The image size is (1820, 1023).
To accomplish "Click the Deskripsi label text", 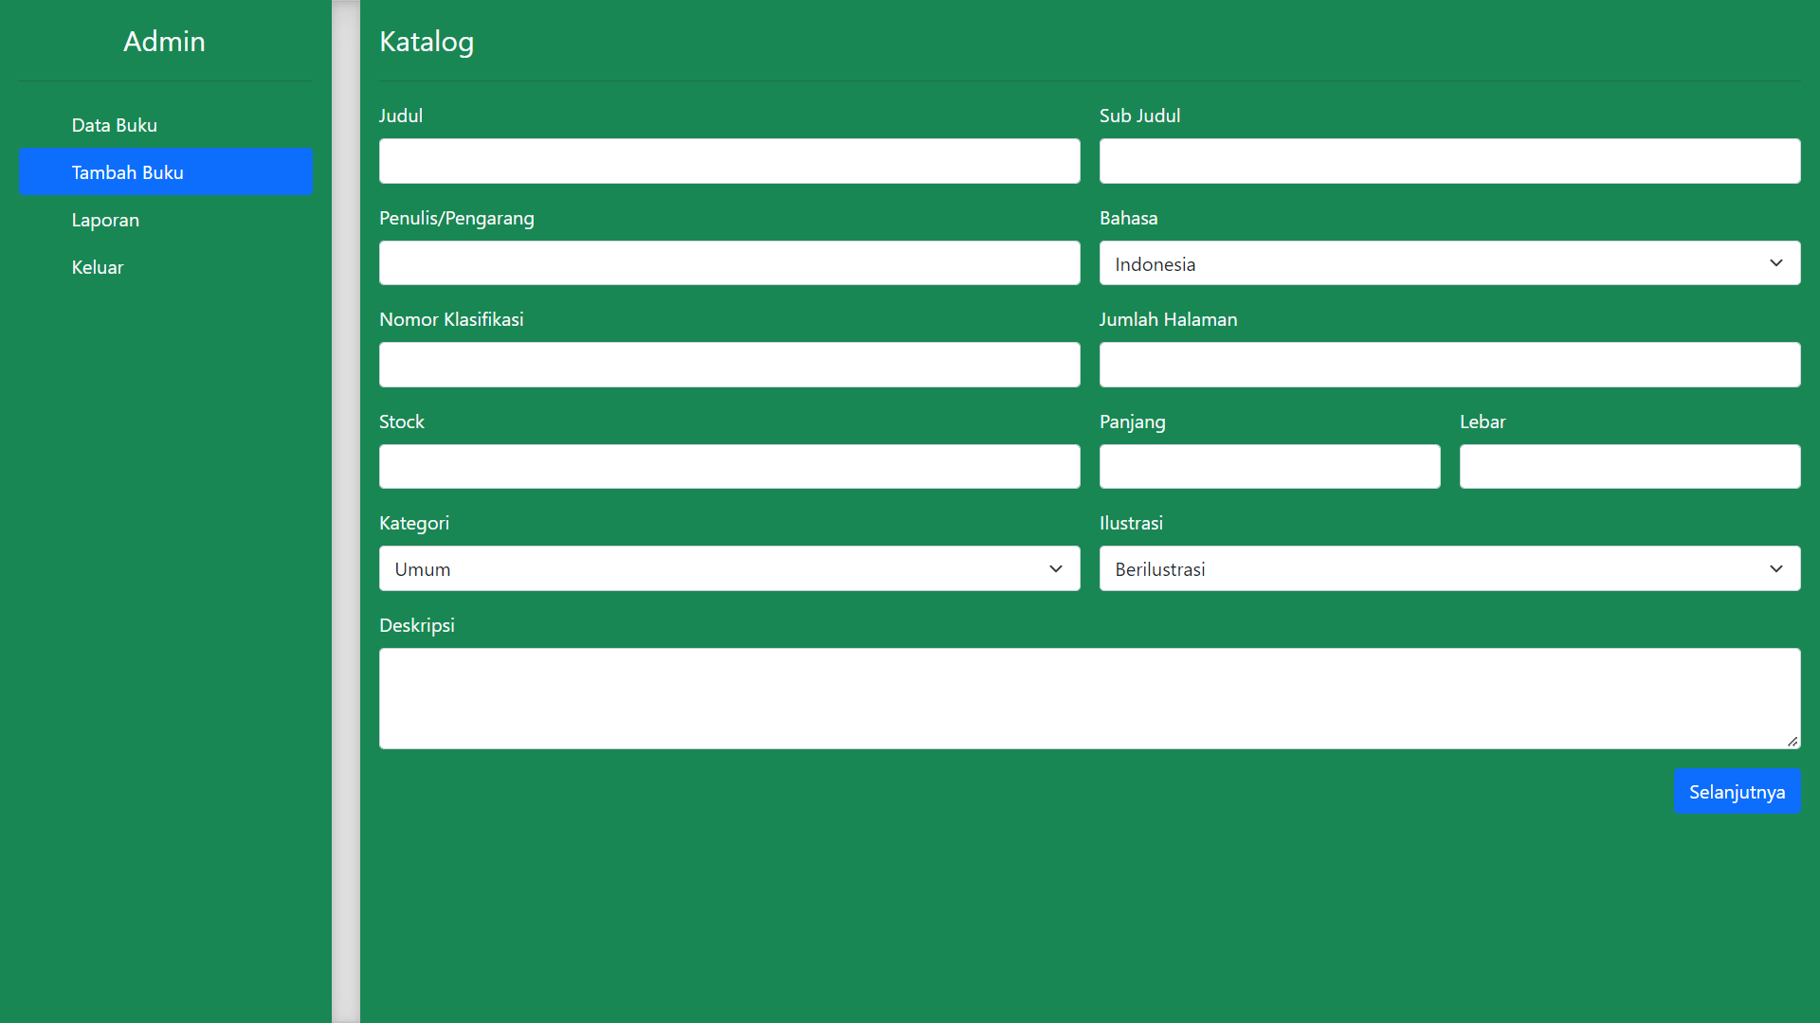I will [417, 625].
